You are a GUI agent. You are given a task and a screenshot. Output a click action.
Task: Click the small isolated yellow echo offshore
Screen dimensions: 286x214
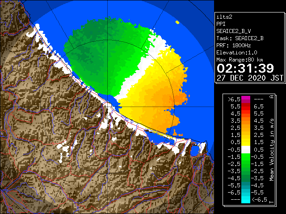click(177, 22)
